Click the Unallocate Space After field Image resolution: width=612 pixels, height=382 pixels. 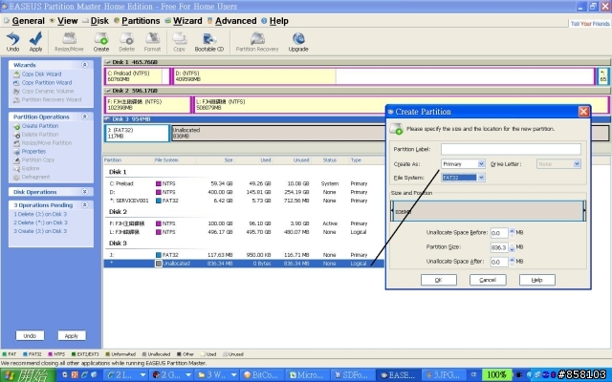499,262
